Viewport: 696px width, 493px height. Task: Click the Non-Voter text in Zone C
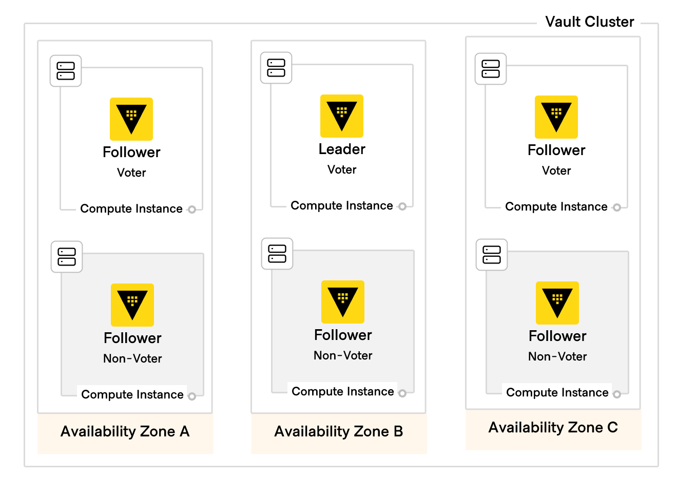pos(557,356)
